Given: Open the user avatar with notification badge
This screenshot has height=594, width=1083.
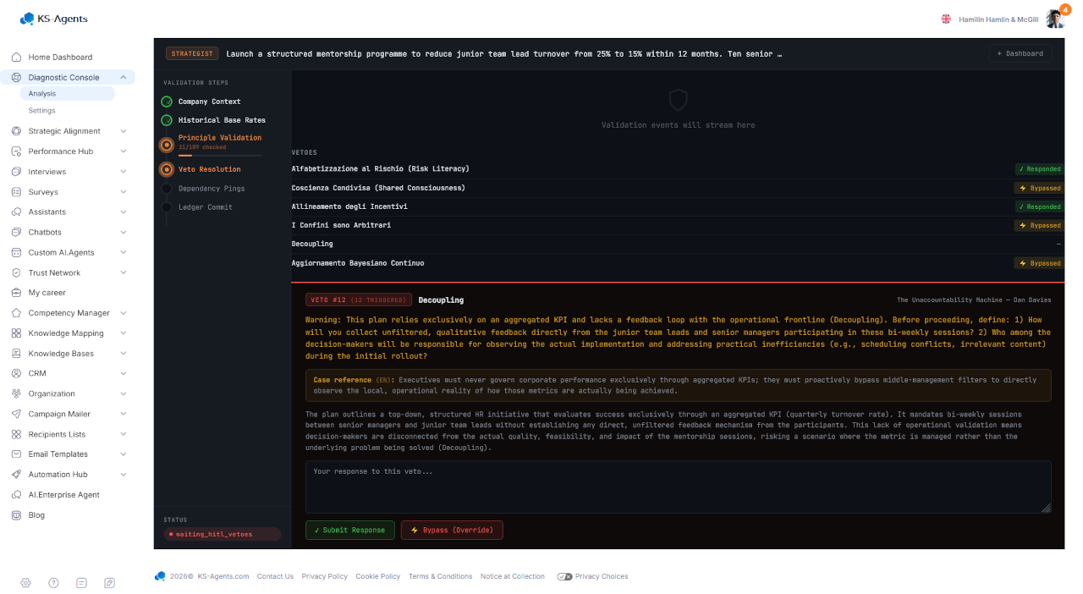Looking at the screenshot, I should coord(1054,19).
